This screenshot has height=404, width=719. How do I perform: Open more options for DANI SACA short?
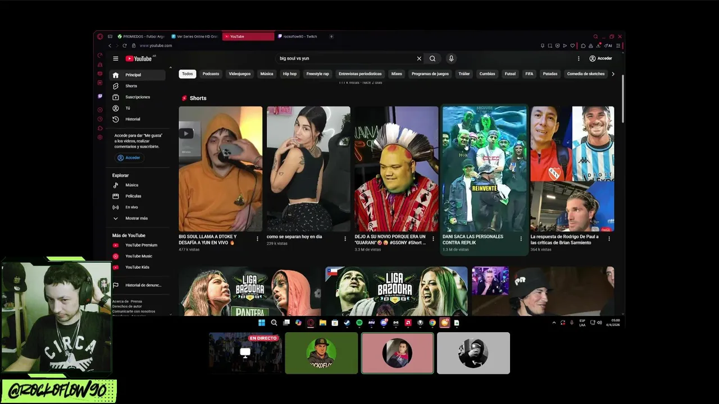point(521,238)
